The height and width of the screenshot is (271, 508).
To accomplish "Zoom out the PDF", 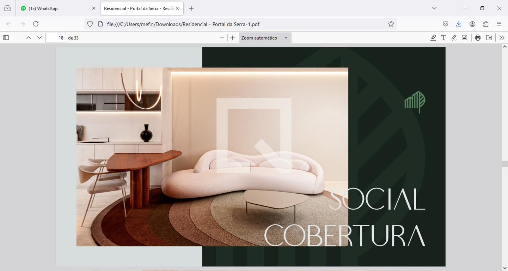I will pos(222,38).
